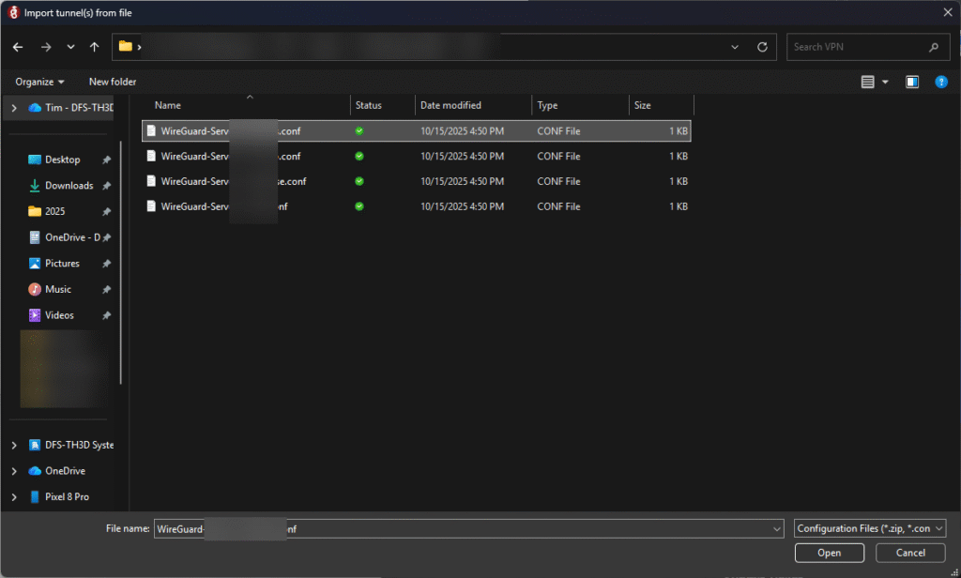The image size is (961, 578).
Task: Open Recent locations dropdown chevron
Action: pos(70,47)
